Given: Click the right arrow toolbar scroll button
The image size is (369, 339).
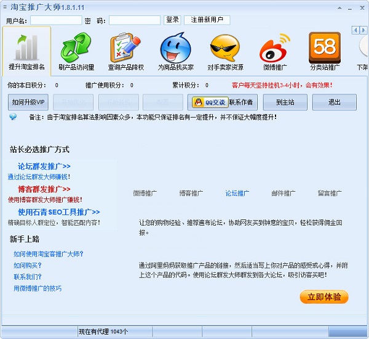Looking at the screenshot, I should point(363,30).
